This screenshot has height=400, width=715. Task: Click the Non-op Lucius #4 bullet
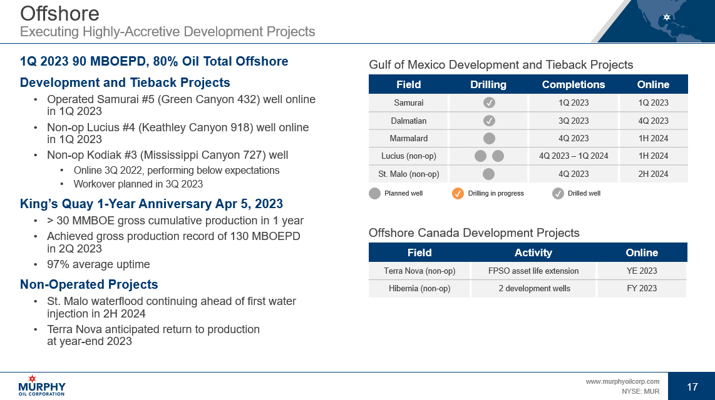coord(178,133)
